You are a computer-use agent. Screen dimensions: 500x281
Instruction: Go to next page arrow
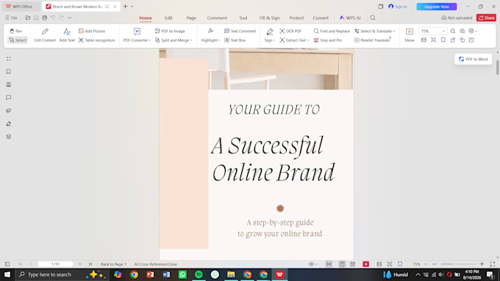point(79,264)
